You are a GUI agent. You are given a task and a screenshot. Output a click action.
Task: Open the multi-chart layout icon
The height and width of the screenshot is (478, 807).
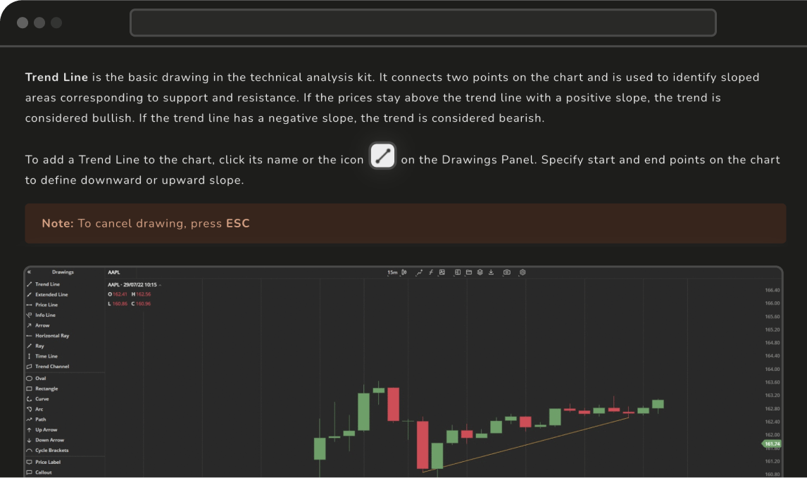point(457,272)
